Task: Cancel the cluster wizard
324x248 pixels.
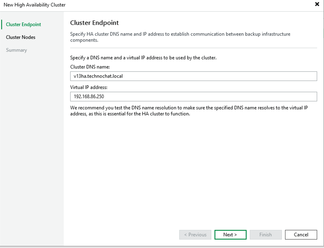Action: click(301, 235)
